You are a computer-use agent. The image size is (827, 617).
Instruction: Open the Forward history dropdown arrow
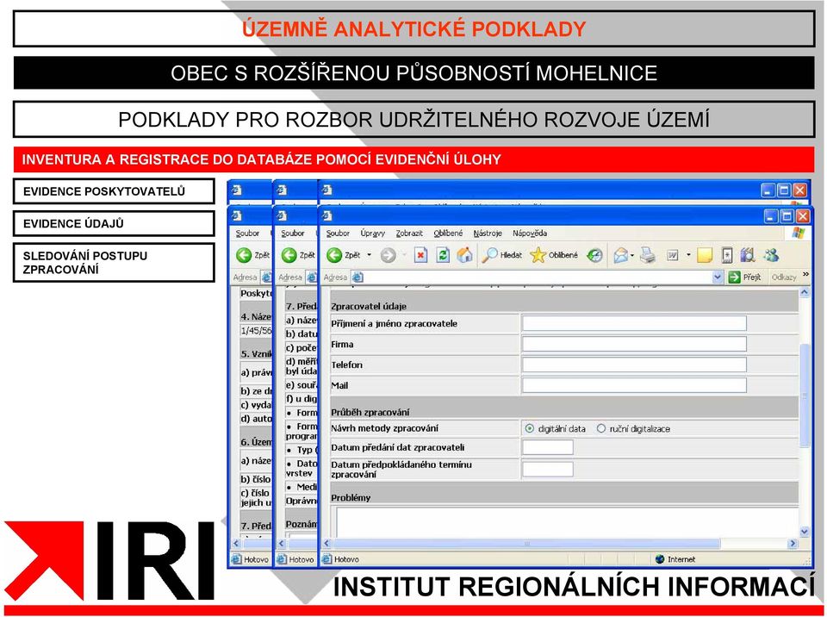pos(404,255)
